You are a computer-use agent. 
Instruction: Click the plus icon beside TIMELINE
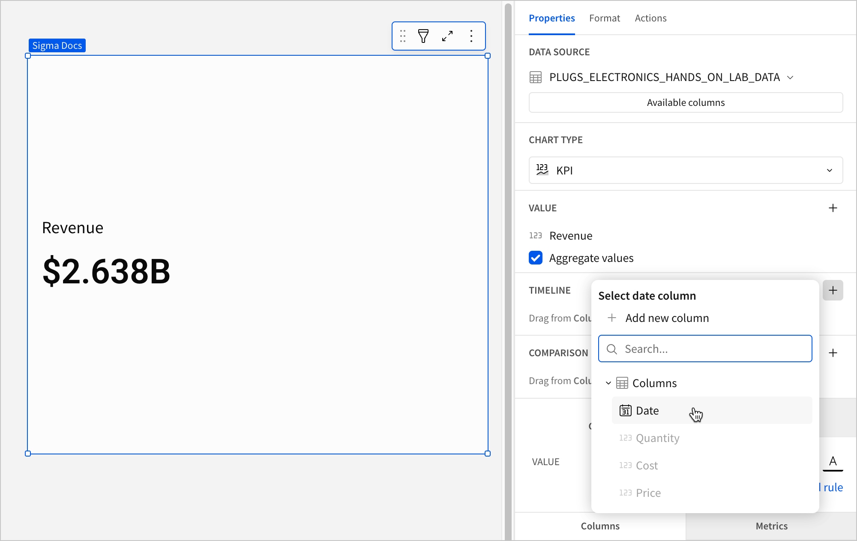coord(833,290)
